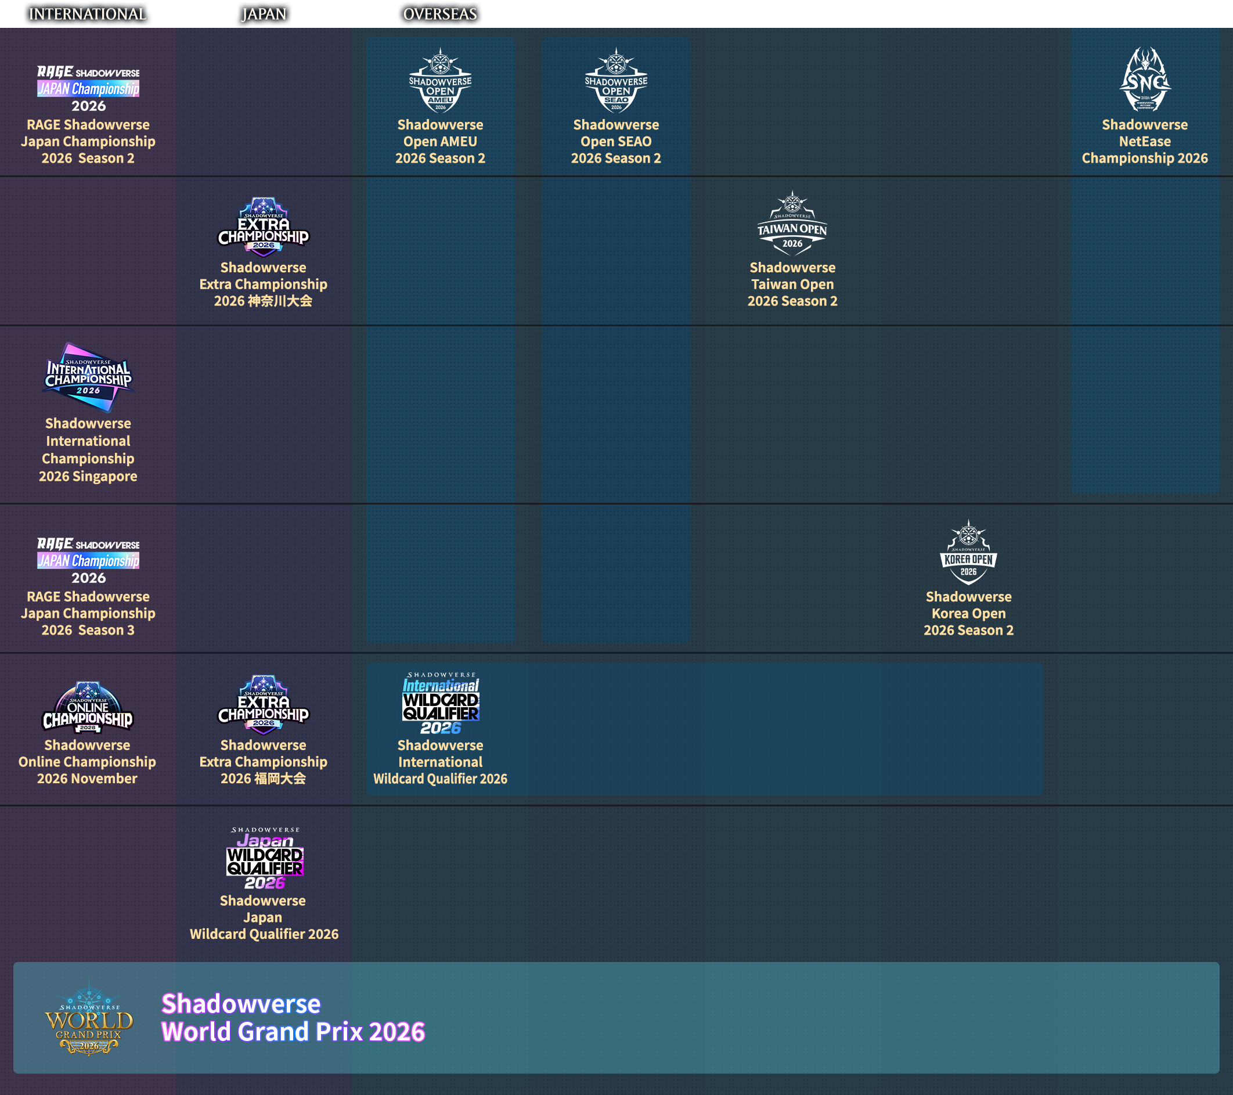Open Shadowverse Korea Open 2026 Season 2 text

[968, 613]
